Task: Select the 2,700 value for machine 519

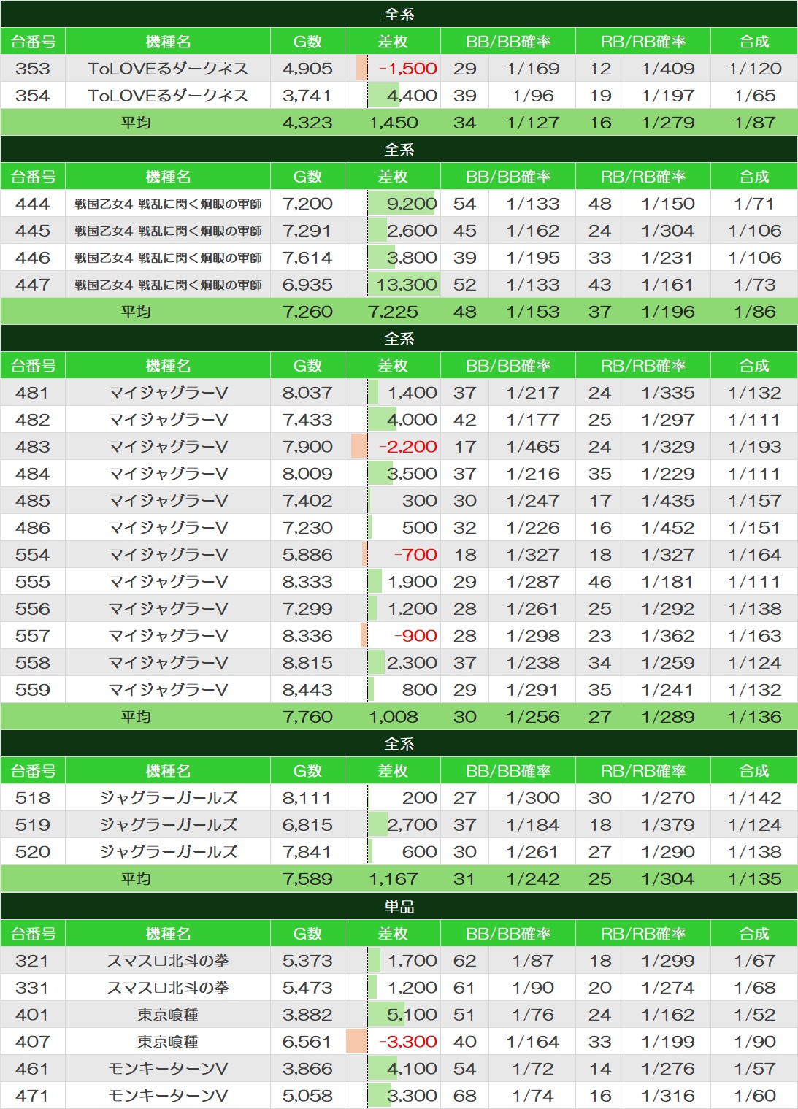Action: click(x=412, y=825)
